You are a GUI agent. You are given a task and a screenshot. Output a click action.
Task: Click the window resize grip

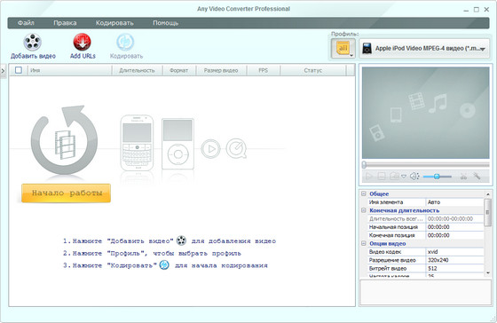(x=493, y=319)
